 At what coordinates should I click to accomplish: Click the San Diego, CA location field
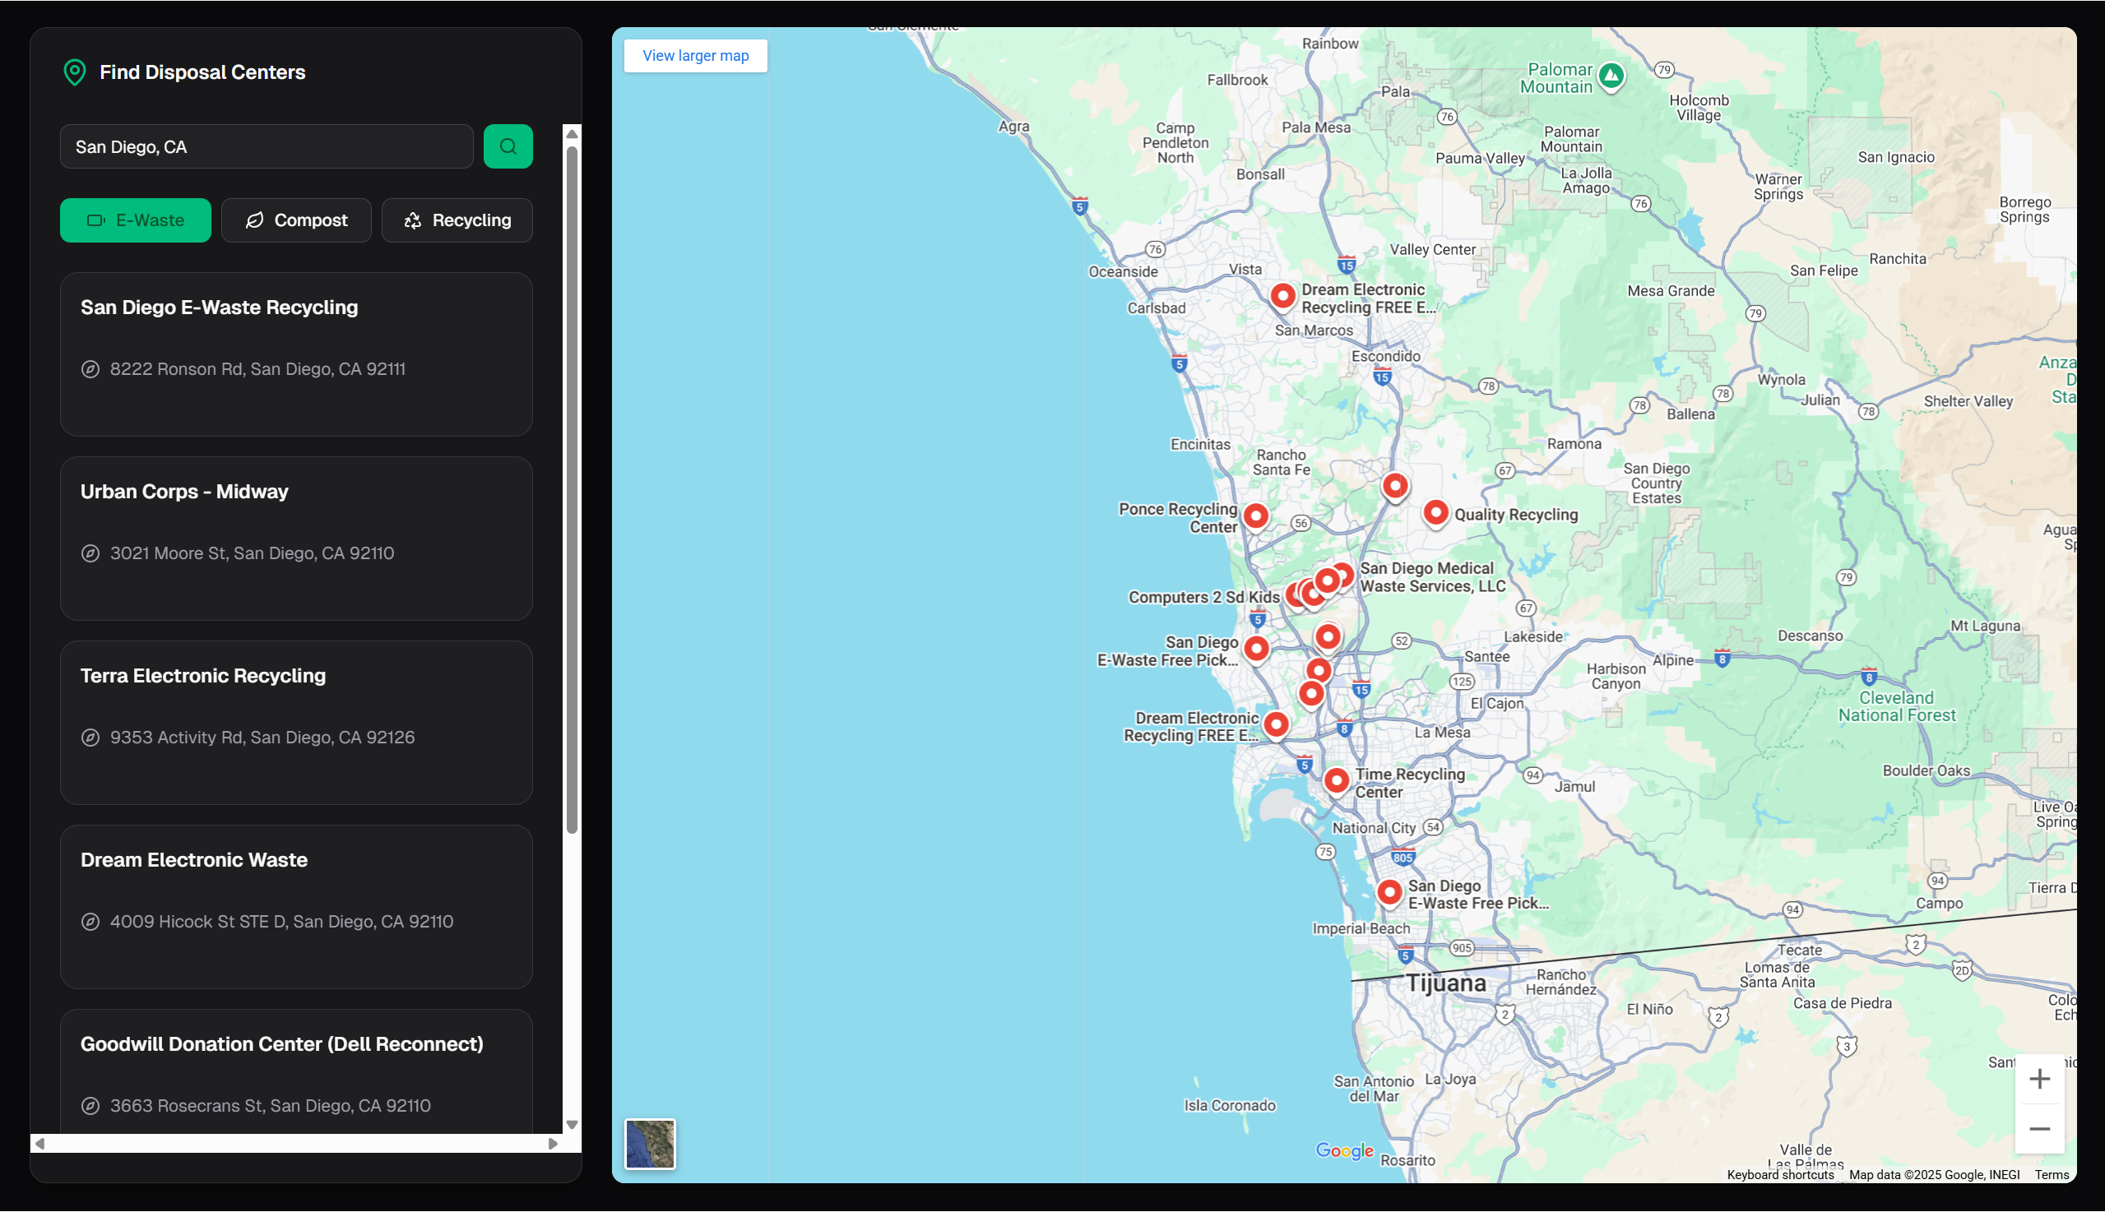(x=267, y=146)
